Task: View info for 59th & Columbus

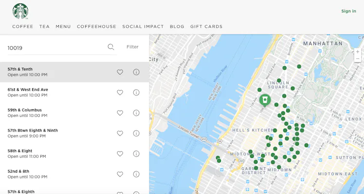Action: coord(136,113)
